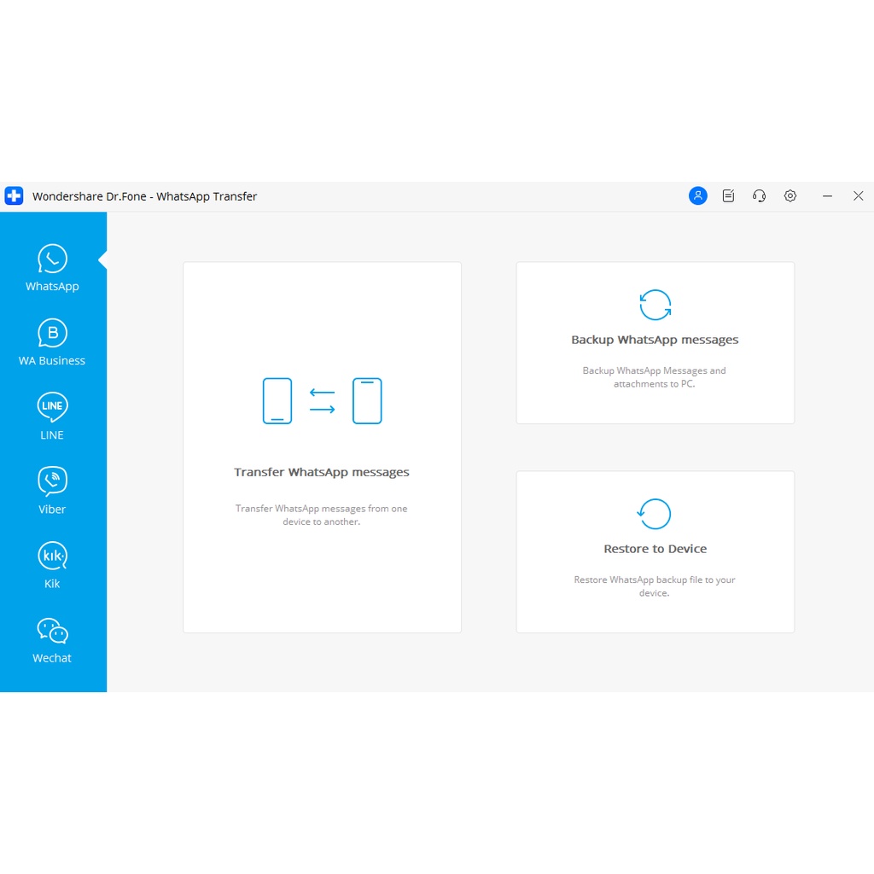Open the Viber phone icon
The image size is (874, 874).
(52, 481)
